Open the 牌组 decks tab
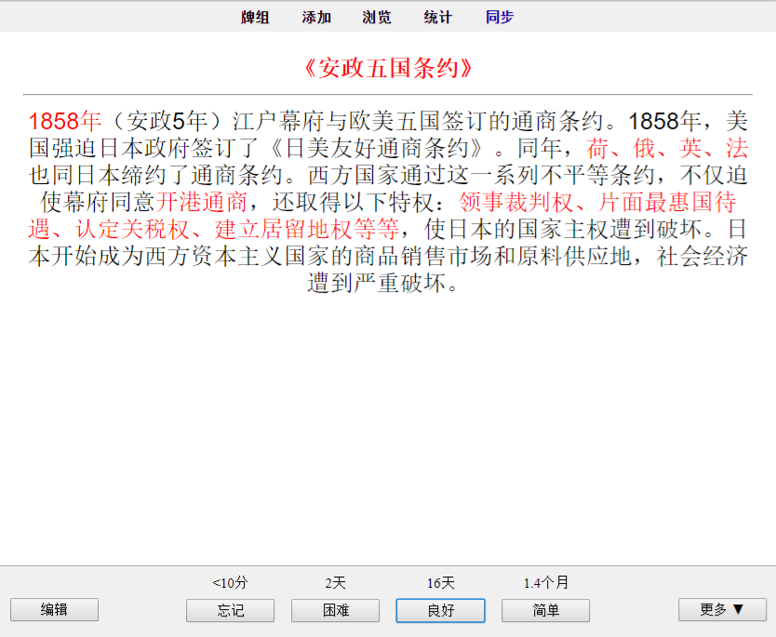The width and height of the screenshot is (776, 637). click(255, 18)
